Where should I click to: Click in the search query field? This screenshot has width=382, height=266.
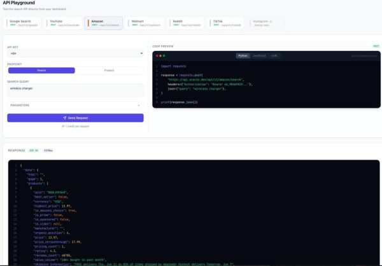[x=75, y=90]
